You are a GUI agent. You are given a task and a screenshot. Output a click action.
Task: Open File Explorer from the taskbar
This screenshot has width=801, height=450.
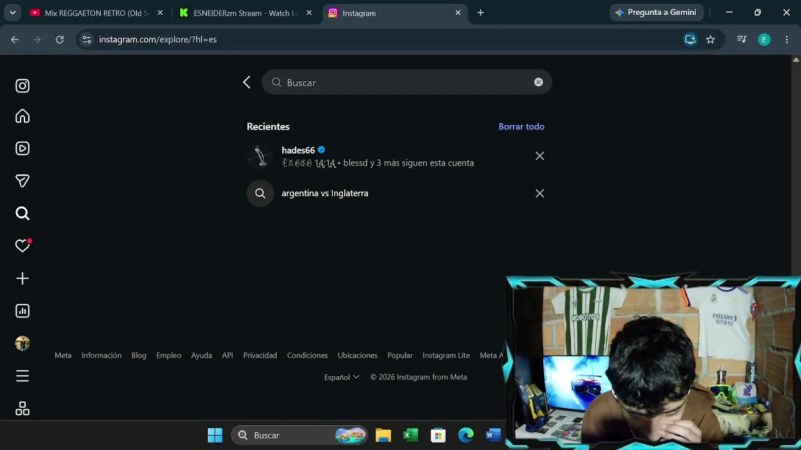(384, 436)
